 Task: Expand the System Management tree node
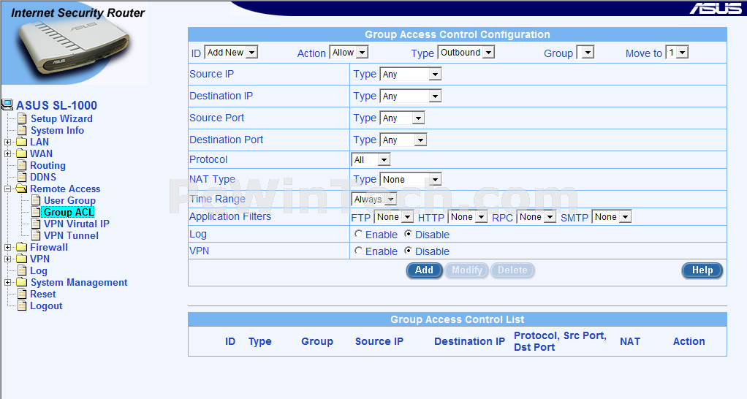[x=7, y=282]
